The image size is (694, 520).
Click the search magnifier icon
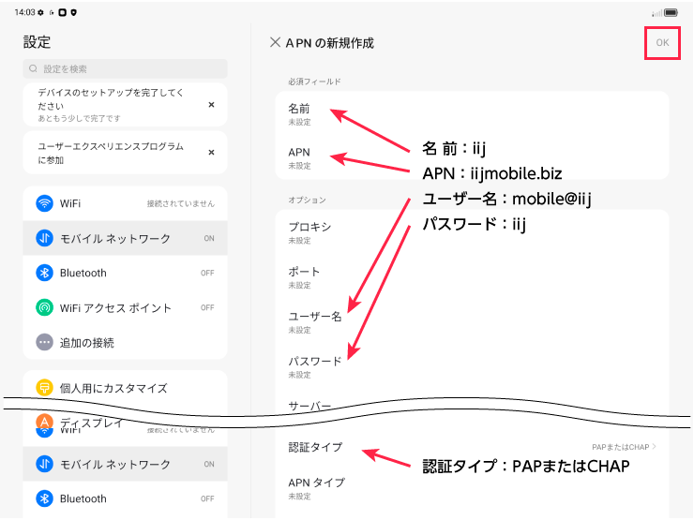click(x=33, y=68)
